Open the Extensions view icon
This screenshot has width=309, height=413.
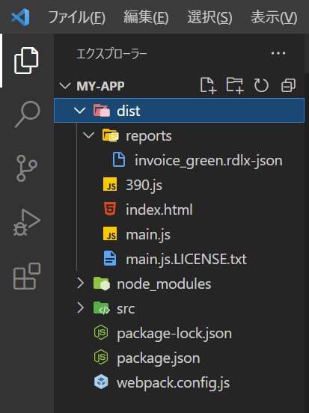[27, 276]
